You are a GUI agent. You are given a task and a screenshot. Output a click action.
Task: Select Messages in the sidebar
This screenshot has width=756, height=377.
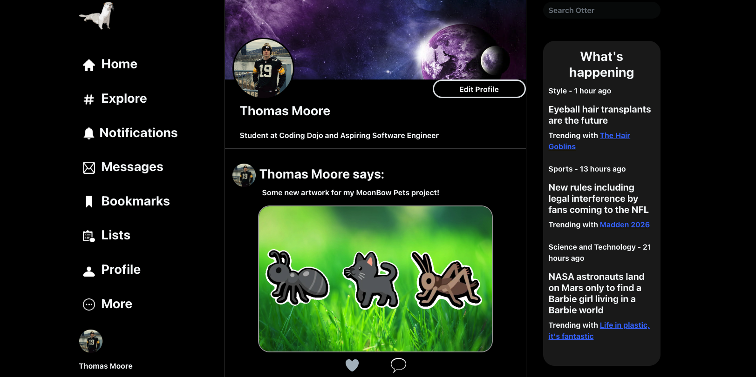tap(132, 167)
